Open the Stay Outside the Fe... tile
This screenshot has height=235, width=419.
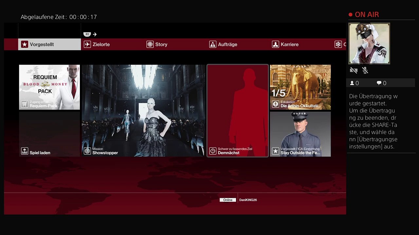pyautogui.click(x=301, y=134)
